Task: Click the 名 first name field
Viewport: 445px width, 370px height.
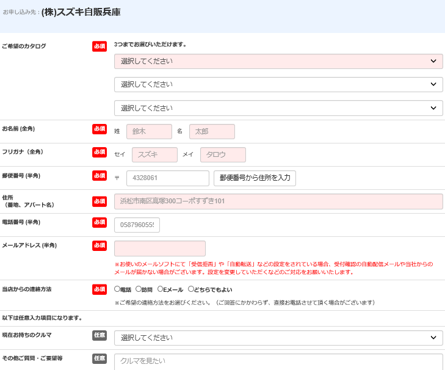Action: pos(212,131)
